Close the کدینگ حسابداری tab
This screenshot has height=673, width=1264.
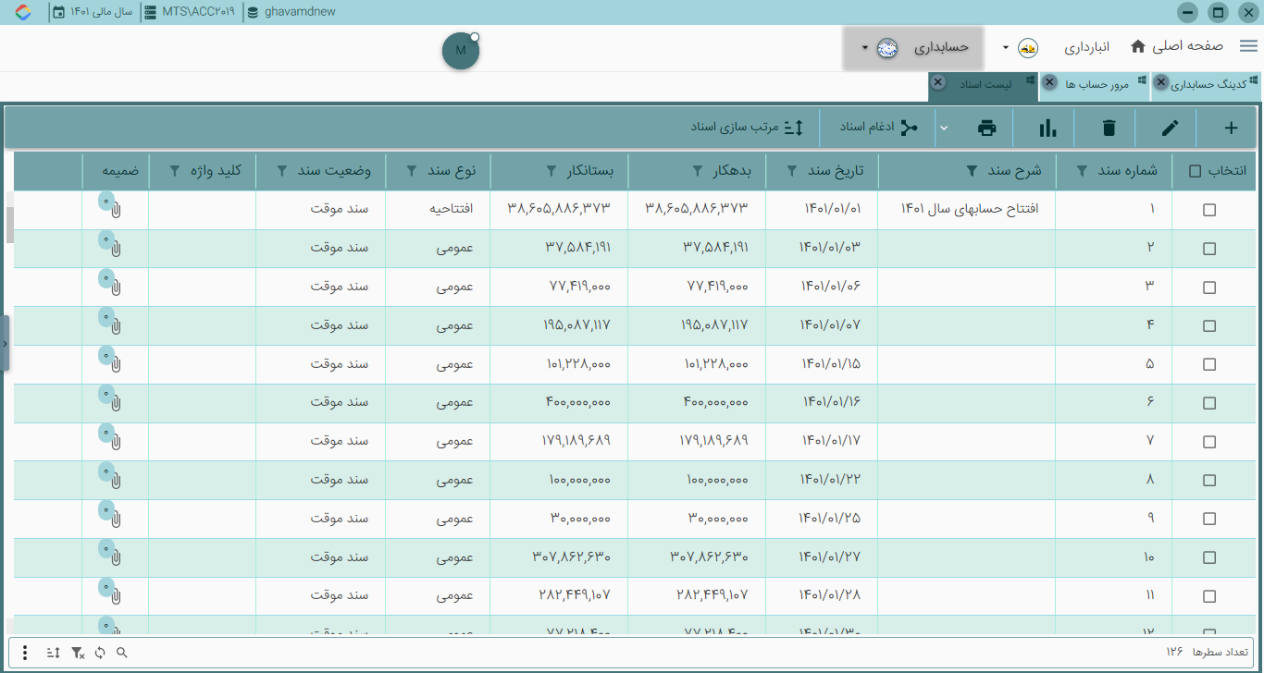pos(1161,83)
